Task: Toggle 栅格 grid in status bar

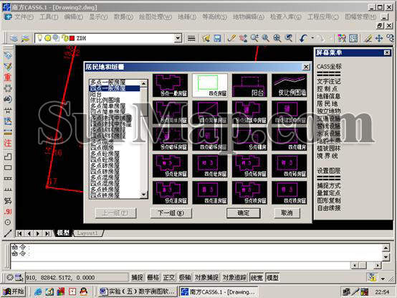Action: click(153, 277)
